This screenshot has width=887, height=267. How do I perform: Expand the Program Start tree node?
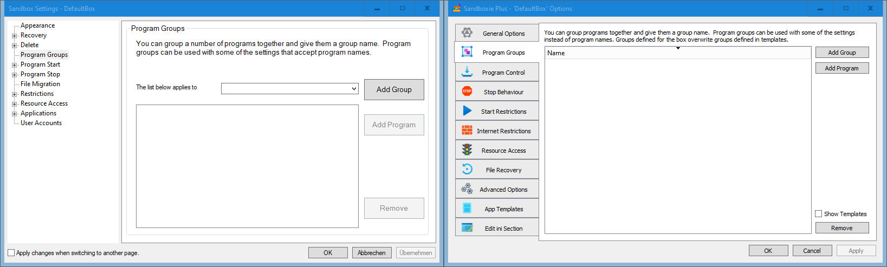tap(15, 65)
